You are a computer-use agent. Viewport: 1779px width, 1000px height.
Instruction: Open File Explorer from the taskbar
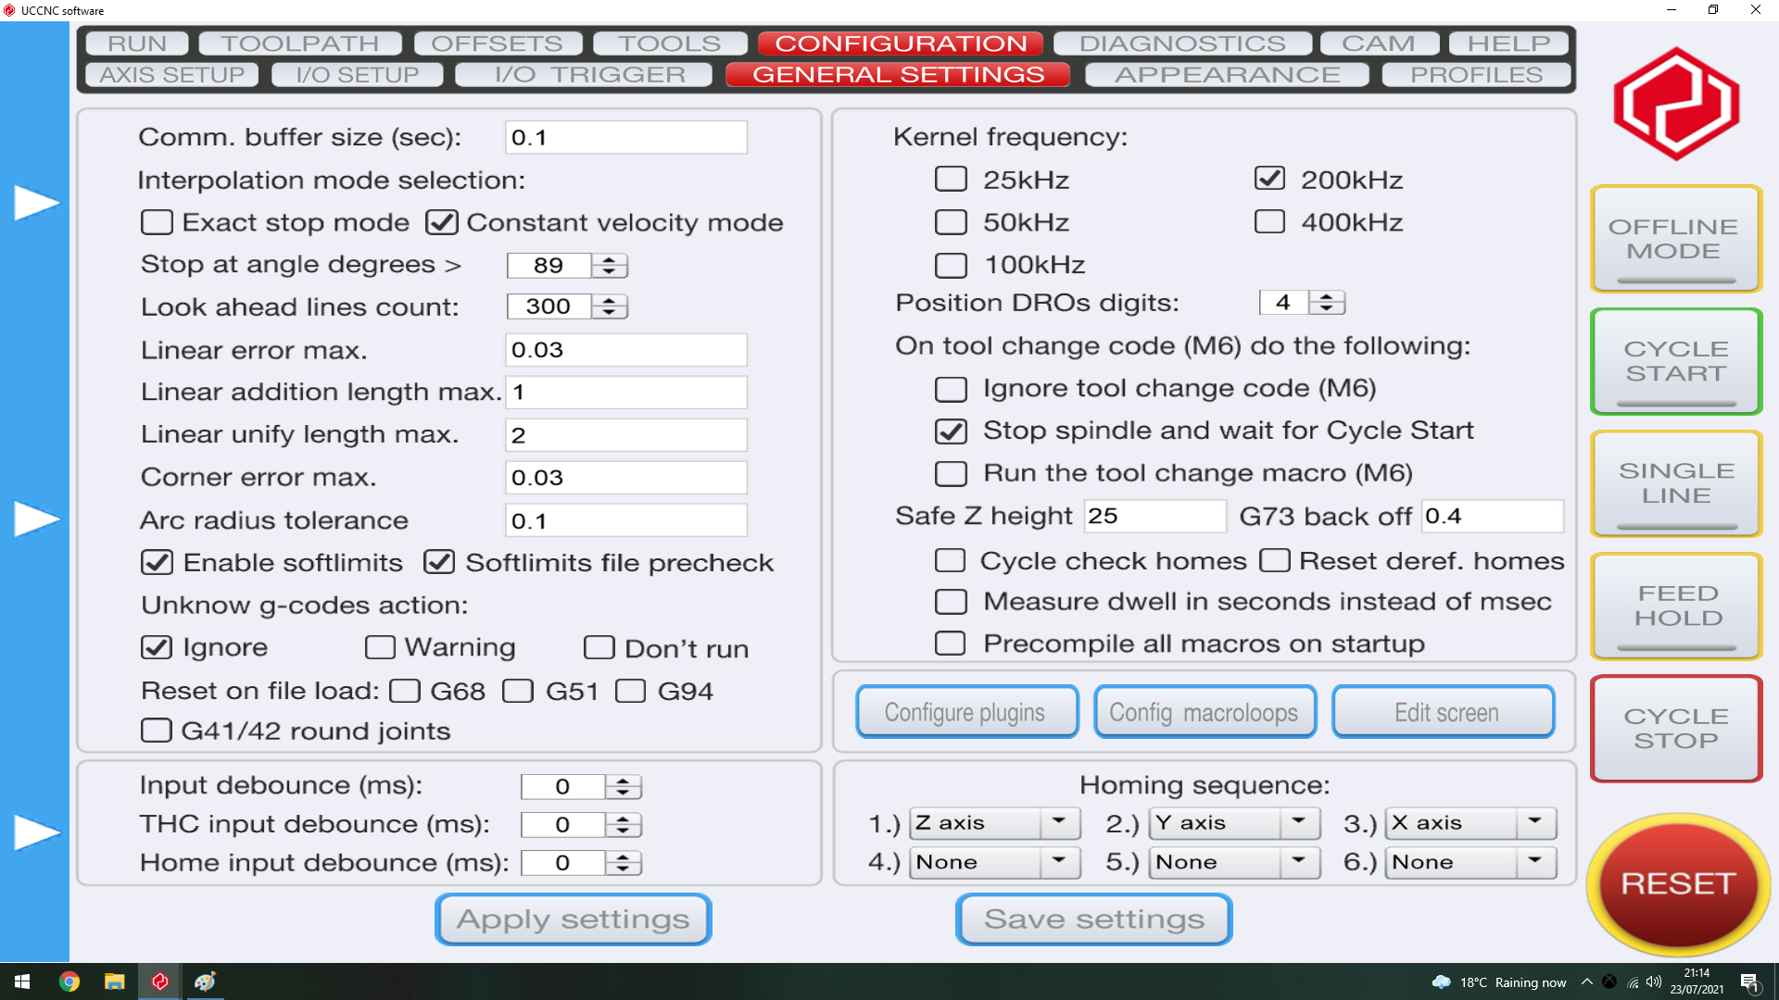[115, 981]
